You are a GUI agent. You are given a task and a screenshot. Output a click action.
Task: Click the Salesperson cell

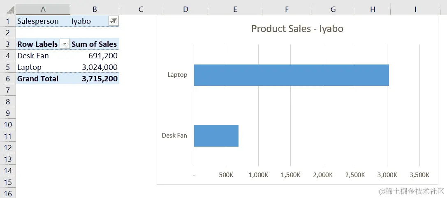[x=43, y=21]
